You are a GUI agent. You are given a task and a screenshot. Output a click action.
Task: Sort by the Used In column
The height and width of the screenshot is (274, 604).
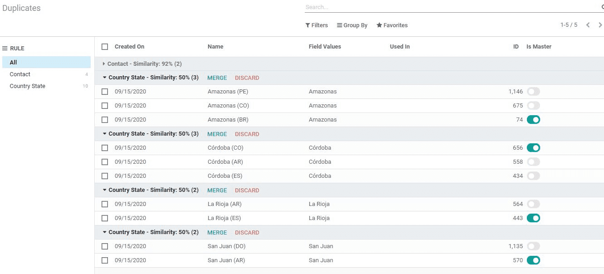400,47
